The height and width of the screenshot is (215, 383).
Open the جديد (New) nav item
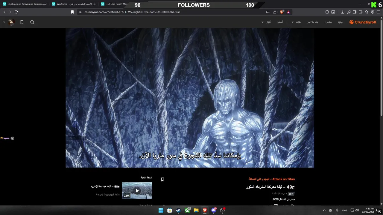tap(340, 22)
